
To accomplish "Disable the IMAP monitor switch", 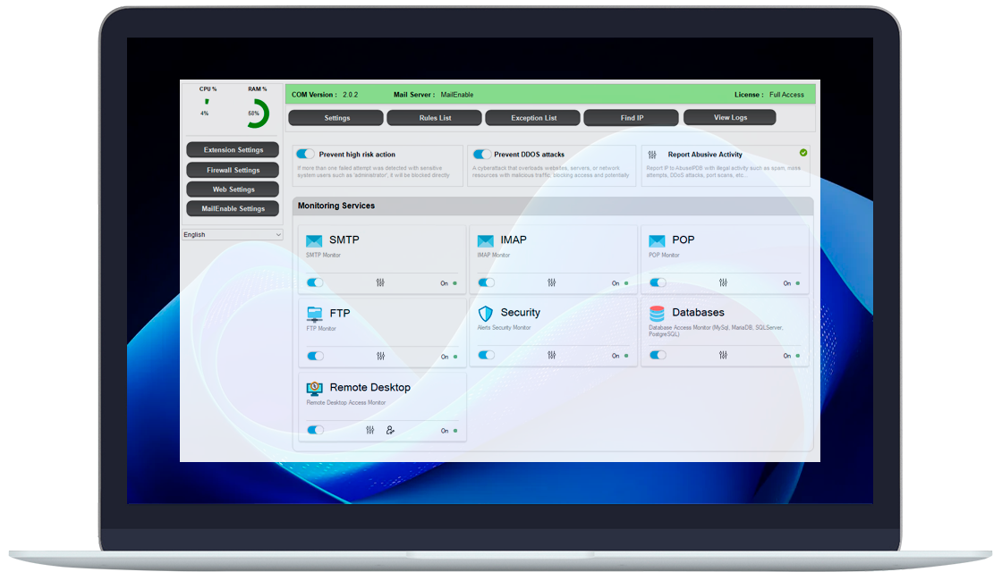I will [487, 282].
